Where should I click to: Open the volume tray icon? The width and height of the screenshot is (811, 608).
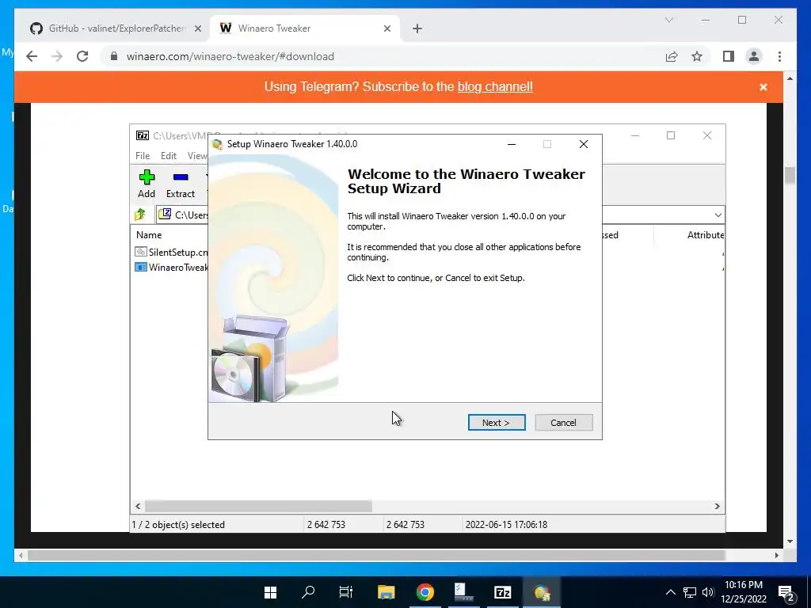coord(708,592)
